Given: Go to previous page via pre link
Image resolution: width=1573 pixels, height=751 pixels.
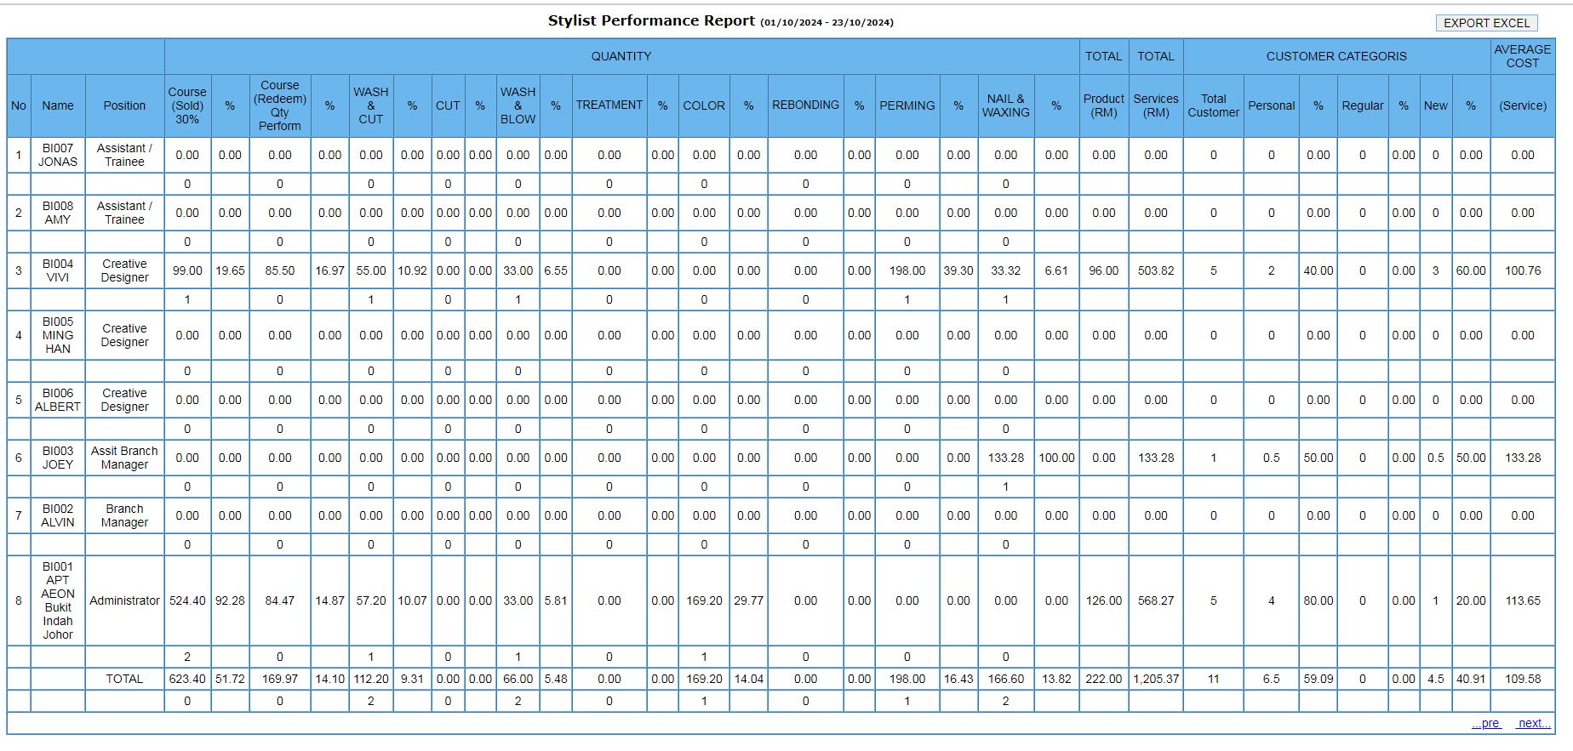Looking at the screenshot, I should (1485, 723).
